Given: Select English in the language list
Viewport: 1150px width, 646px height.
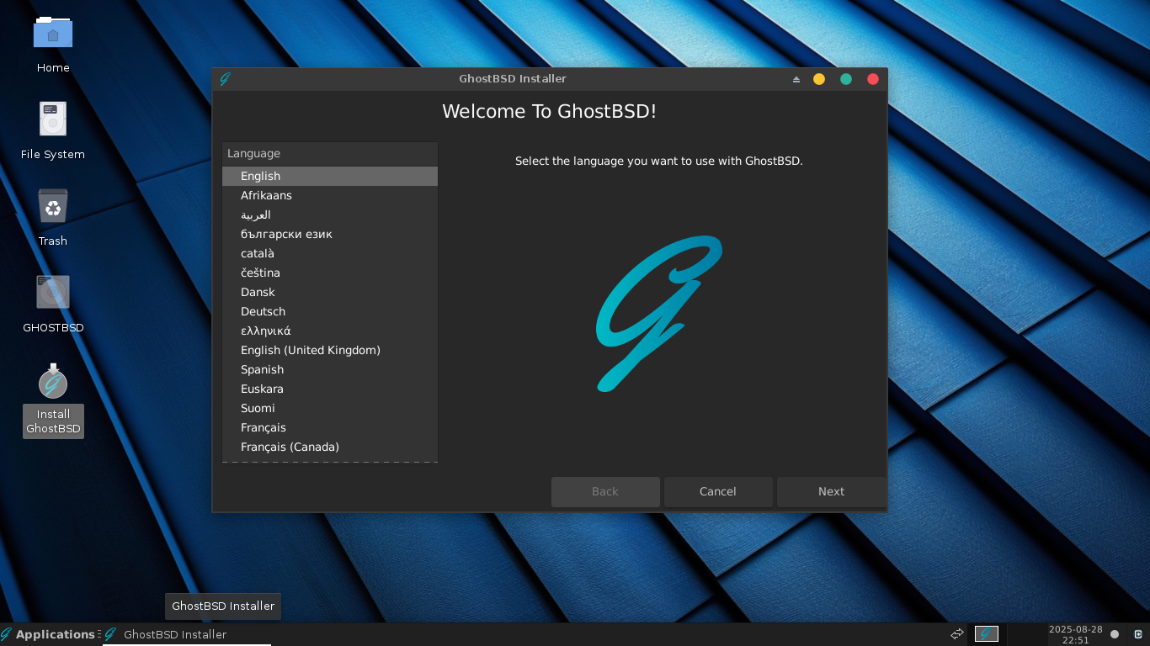Looking at the screenshot, I should (330, 176).
